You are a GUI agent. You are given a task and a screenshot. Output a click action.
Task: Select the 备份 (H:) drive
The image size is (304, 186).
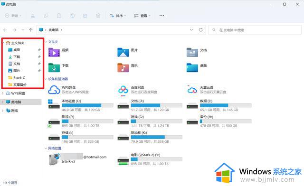point(219,121)
